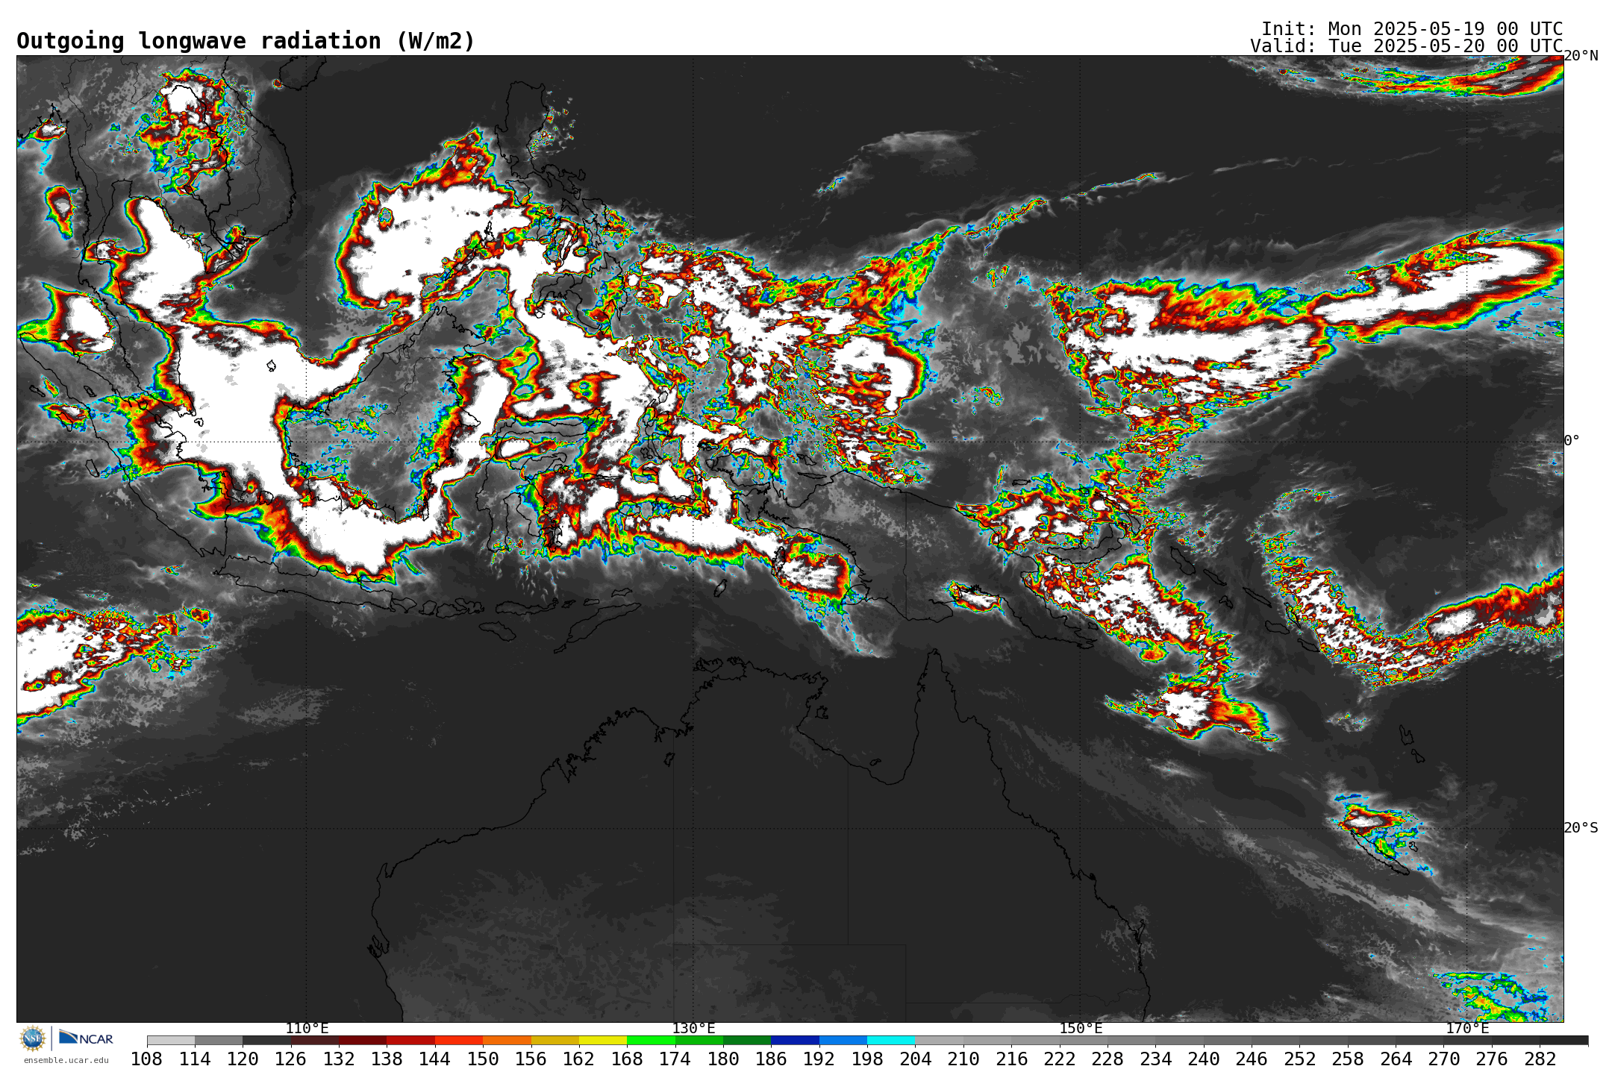The height and width of the screenshot is (1069, 1612).
Task: Click the colorbar value 228
Action: point(1108,1059)
